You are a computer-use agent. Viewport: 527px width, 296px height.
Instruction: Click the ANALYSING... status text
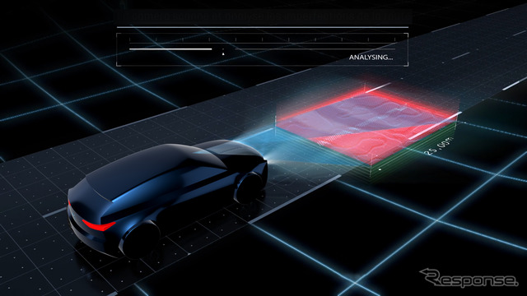[x=371, y=58]
